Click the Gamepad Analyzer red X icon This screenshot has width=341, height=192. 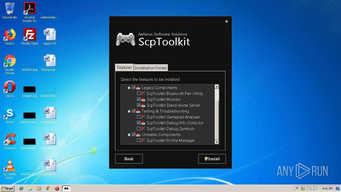[143, 117]
